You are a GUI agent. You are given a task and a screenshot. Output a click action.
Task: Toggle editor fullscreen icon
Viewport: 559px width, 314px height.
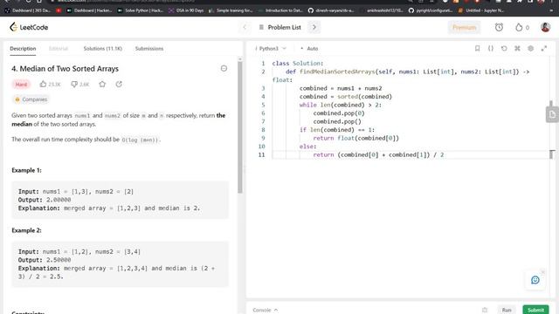click(543, 49)
